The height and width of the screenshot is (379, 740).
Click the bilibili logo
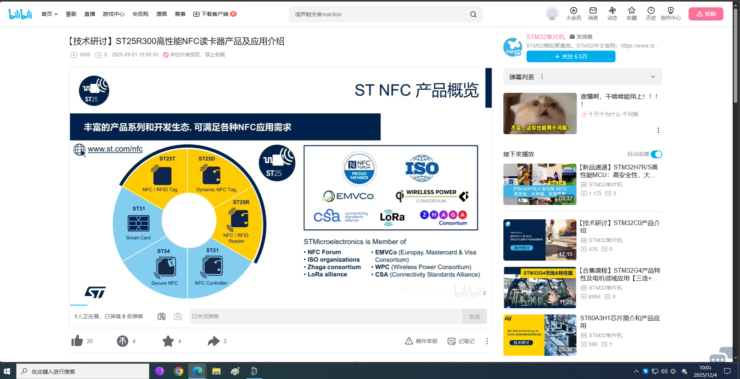point(20,14)
